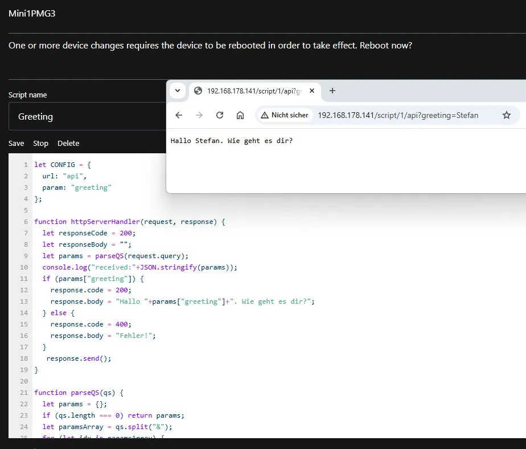Click line number 6 in the gutter
526x449 pixels.
(26, 222)
